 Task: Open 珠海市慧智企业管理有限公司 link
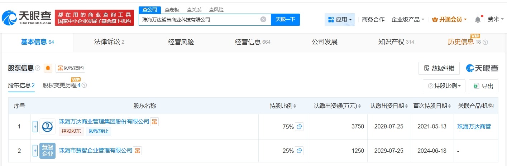tap(96, 151)
